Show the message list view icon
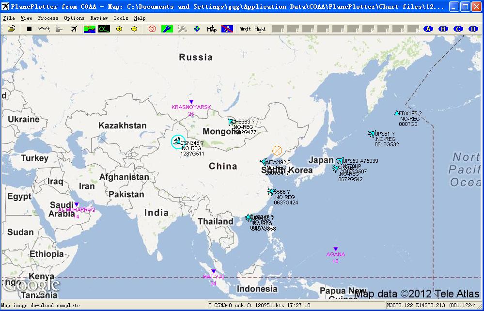This screenshot has height=311, width=484. (x=59, y=29)
